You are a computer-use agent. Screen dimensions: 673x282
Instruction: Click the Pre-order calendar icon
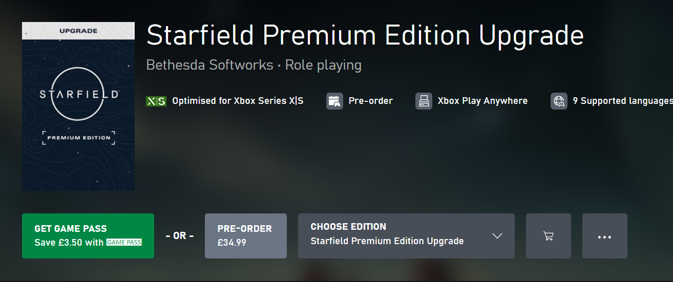334,101
